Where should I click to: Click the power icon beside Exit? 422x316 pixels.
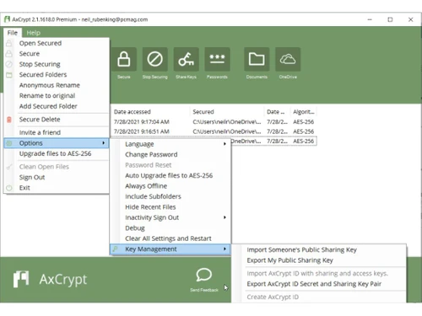9,188
